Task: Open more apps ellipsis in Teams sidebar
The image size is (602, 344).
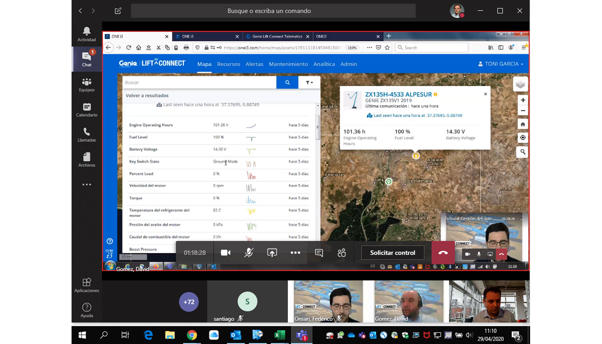Action: click(87, 185)
